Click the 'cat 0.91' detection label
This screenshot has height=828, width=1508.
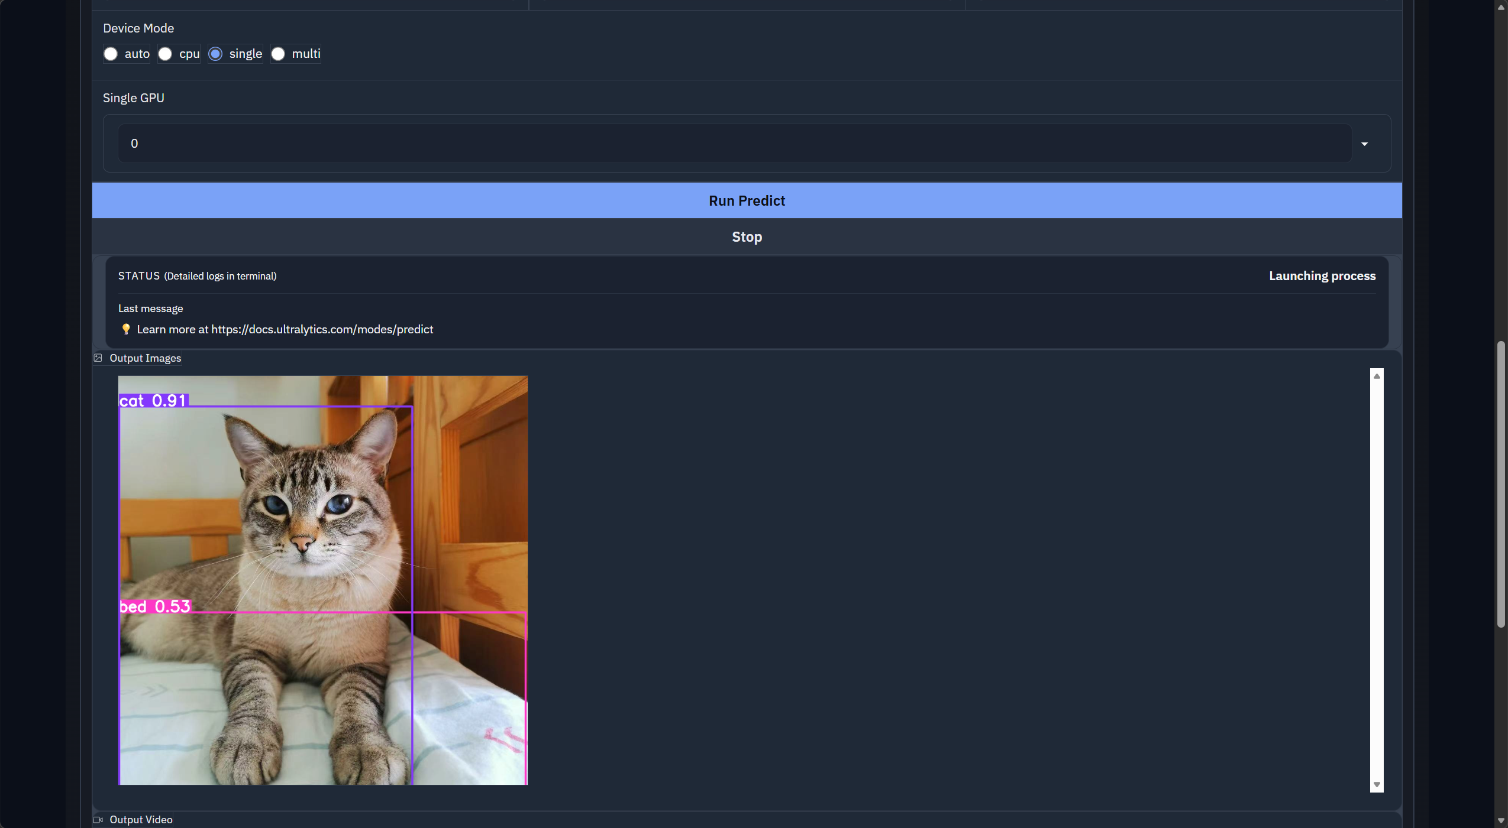click(153, 401)
